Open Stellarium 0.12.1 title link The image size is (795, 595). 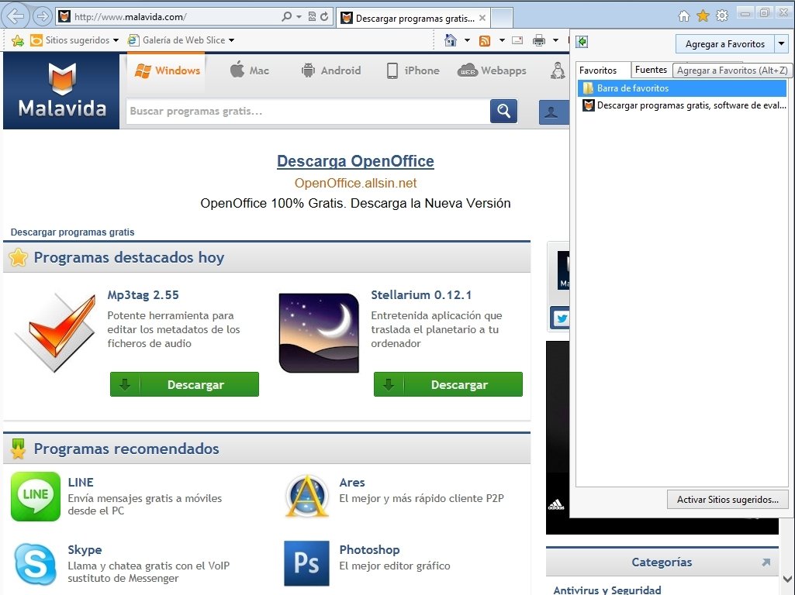421,294
